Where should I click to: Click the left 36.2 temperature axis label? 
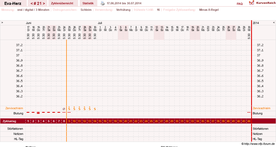coord(19,96)
